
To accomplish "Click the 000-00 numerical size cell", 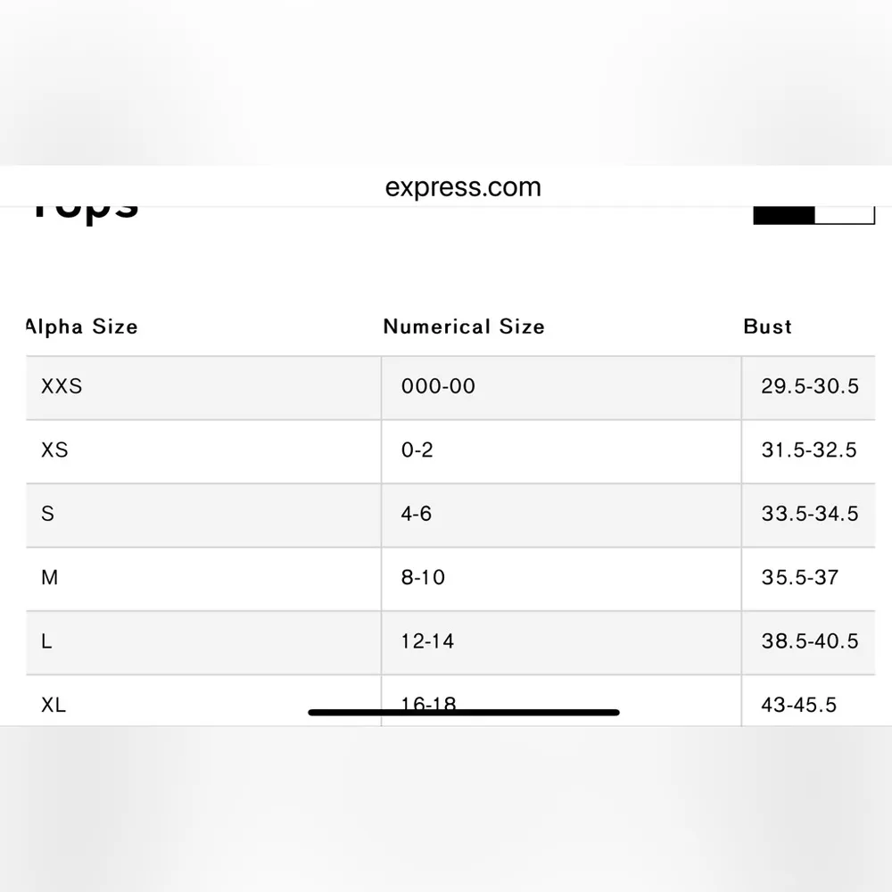I will coord(436,387).
